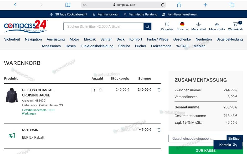Viewport: 247px width, 154px height.
Task: Focus the Gutscheincode eingeben field
Action: click(198, 139)
